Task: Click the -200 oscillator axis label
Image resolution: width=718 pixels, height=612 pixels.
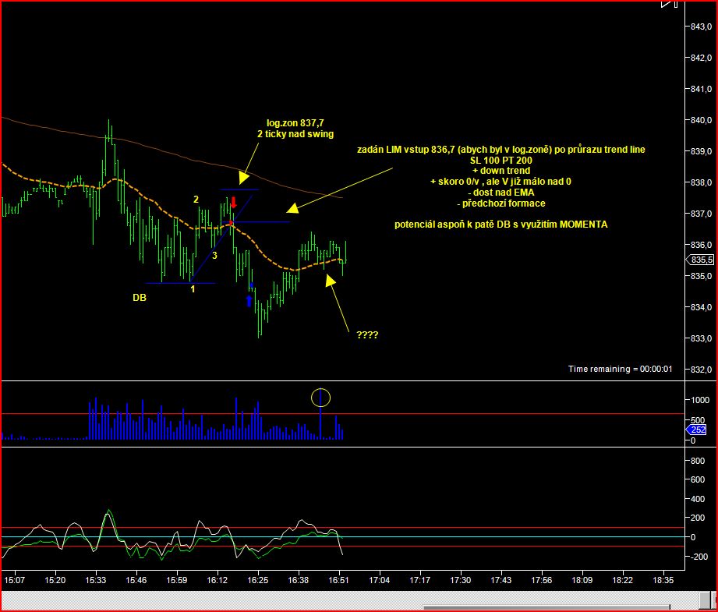Action: pyautogui.click(x=699, y=557)
